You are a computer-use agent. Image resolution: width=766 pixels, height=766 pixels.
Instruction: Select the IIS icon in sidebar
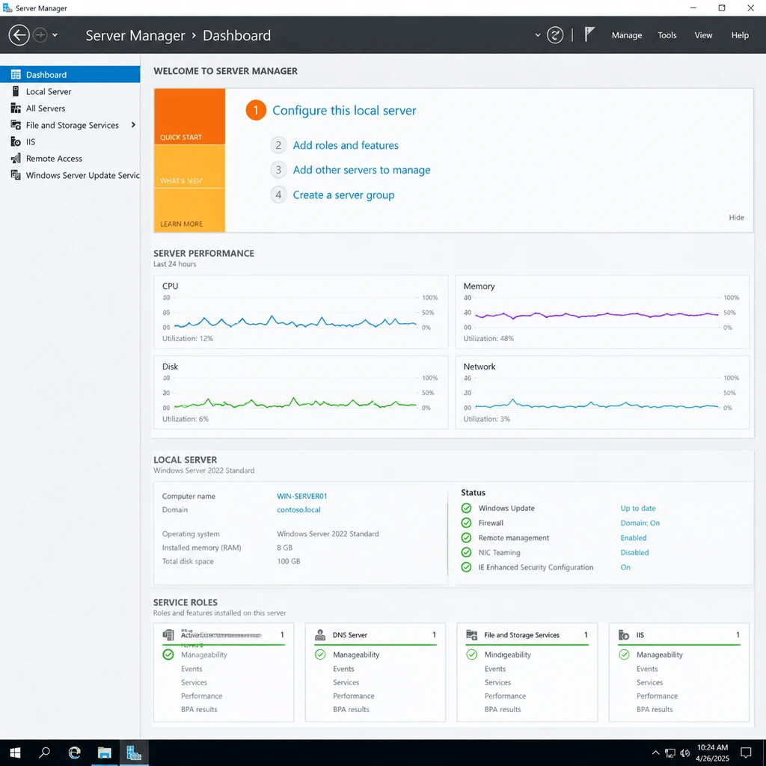click(x=16, y=141)
